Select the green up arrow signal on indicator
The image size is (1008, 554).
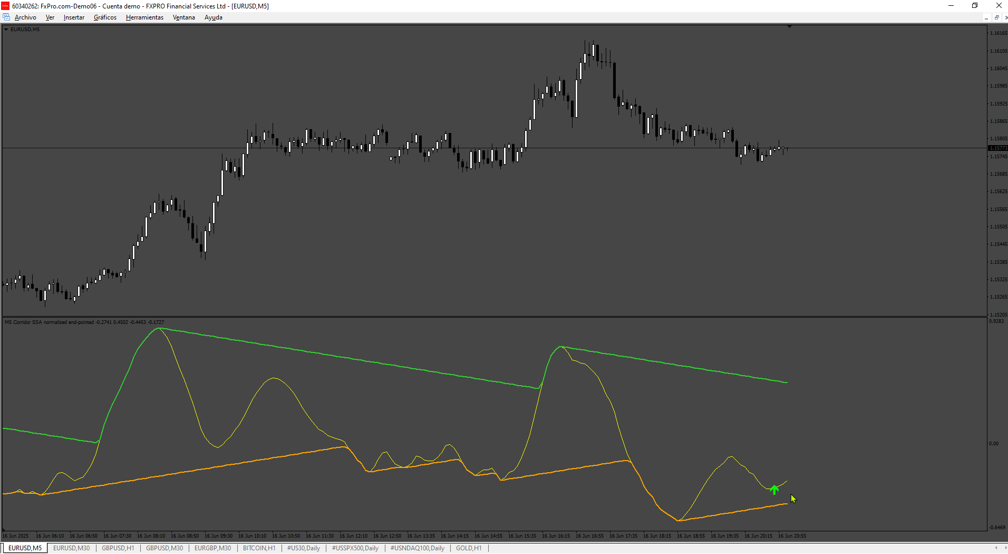point(774,490)
